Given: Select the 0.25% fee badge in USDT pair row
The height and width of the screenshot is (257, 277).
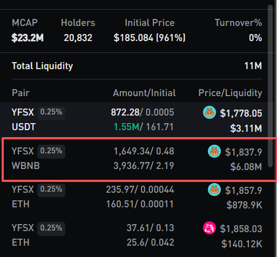Looking at the screenshot, I should 51,112.
